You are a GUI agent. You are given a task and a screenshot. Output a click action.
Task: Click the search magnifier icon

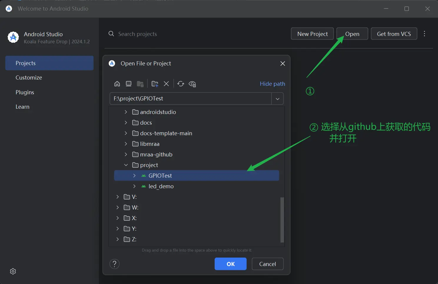[111, 34]
